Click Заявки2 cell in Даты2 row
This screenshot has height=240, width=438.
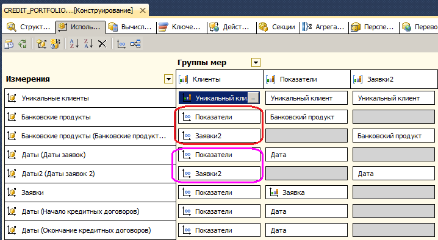point(219,174)
